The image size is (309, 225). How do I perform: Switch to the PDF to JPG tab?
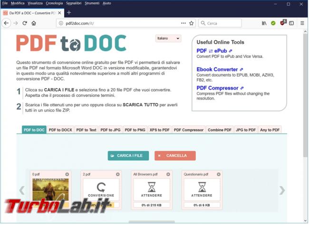pos(110,130)
